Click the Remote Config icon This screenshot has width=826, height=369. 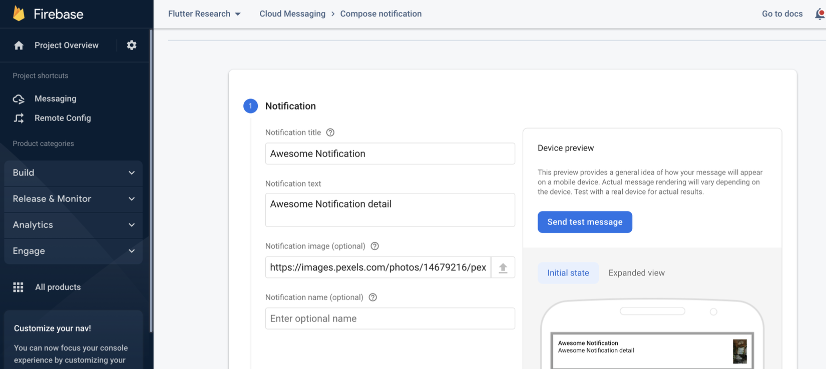tap(19, 118)
